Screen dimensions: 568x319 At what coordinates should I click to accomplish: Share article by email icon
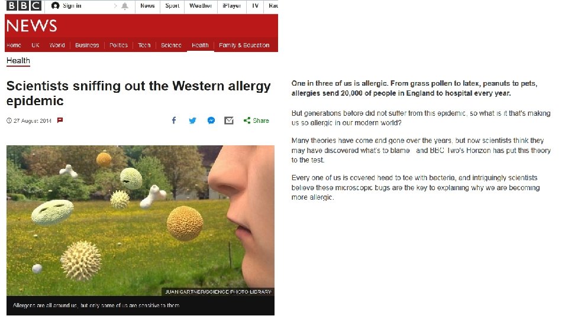click(x=229, y=121)
